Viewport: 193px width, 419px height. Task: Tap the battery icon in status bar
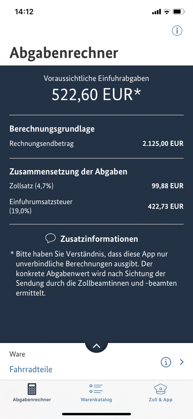(179, 12)
